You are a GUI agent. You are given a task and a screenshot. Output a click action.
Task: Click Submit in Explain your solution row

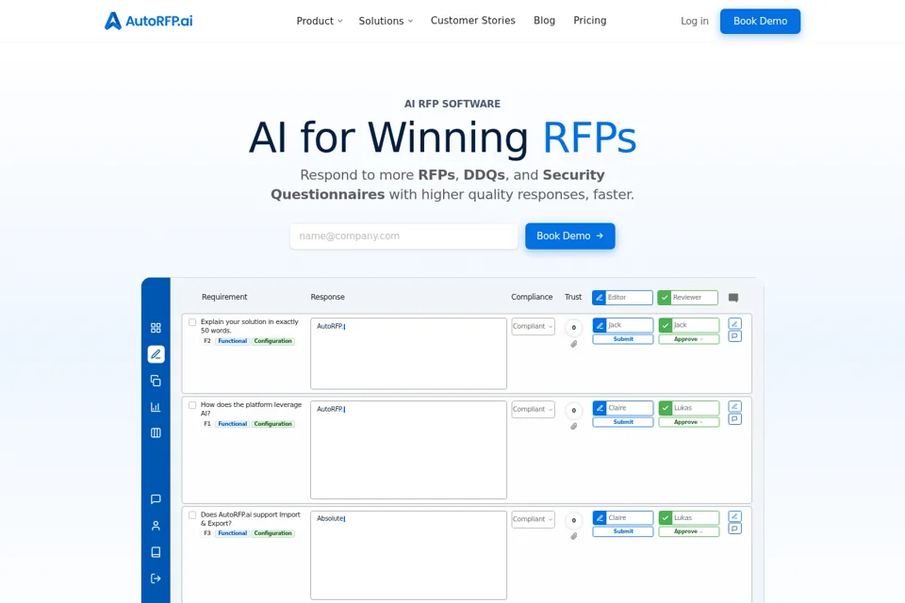623,339
